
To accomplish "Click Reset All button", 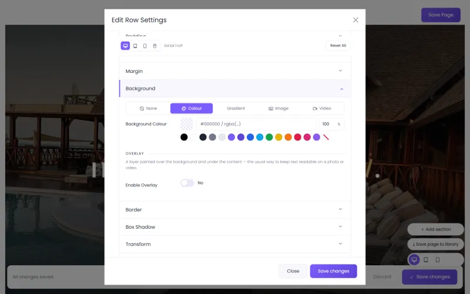I will pos(338,46).
